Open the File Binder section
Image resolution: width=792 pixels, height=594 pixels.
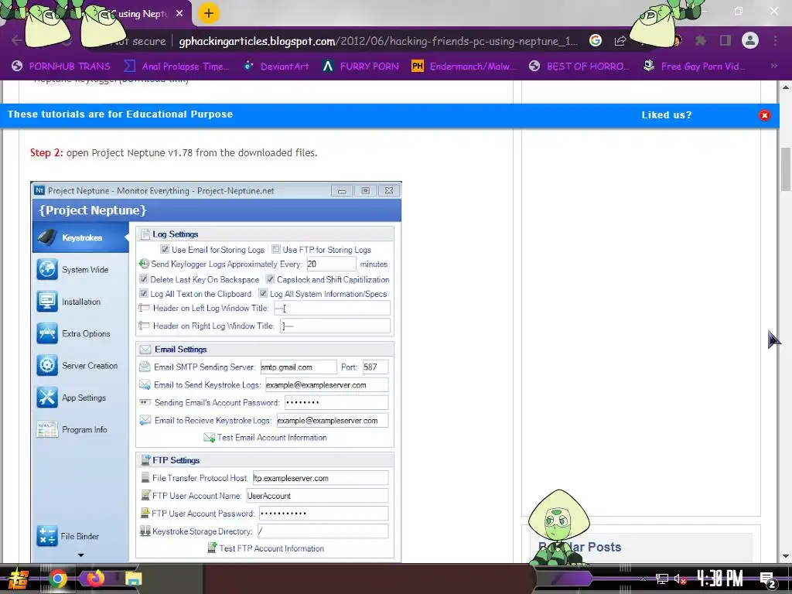pyautogui.click(x=68, y=536)
